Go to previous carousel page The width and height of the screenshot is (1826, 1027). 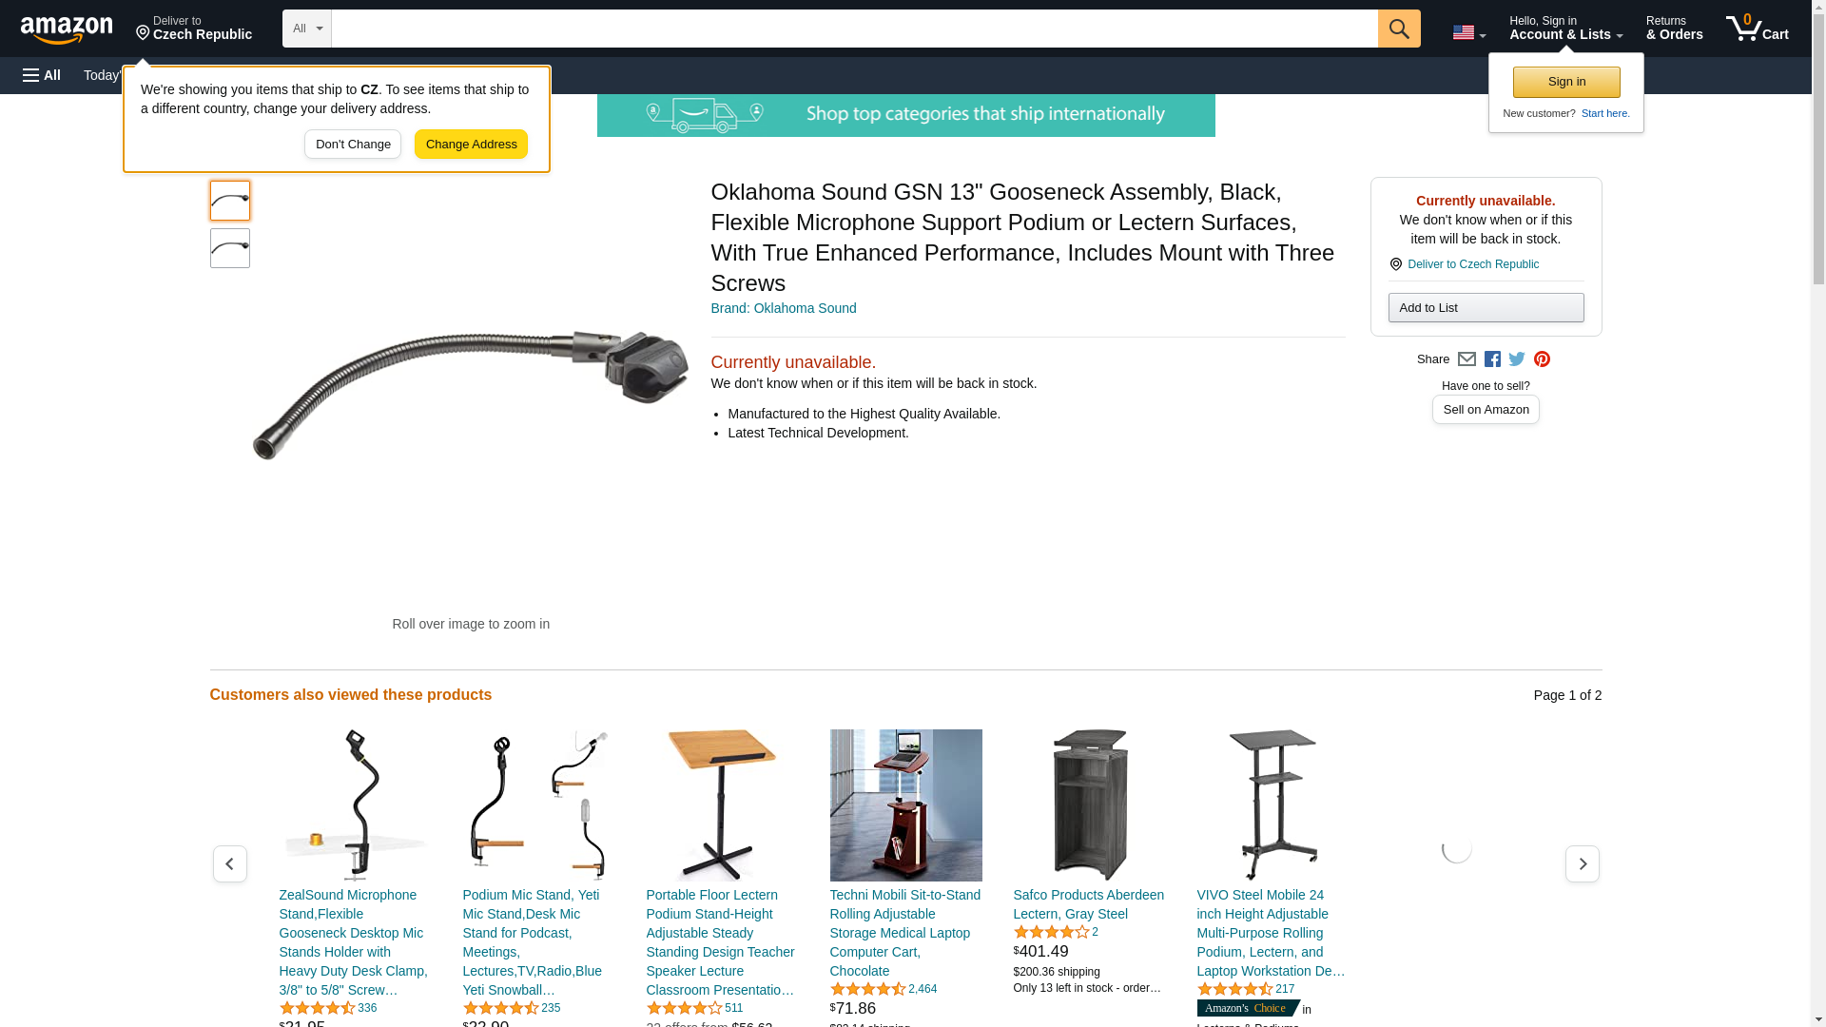pos(229,863)
